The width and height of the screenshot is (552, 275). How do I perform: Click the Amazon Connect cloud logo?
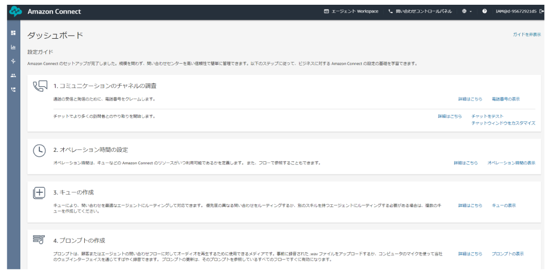click(15, 11)
